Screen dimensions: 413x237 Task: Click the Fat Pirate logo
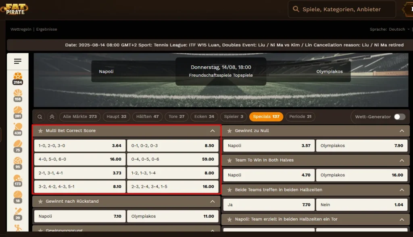[15, 9]
